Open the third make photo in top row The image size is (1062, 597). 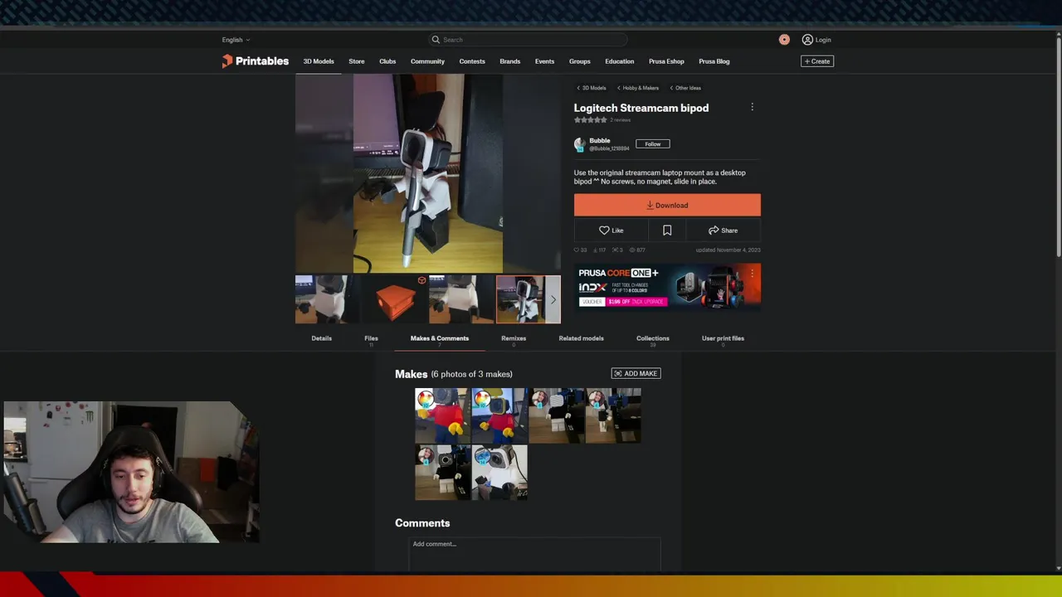(556, 415)
